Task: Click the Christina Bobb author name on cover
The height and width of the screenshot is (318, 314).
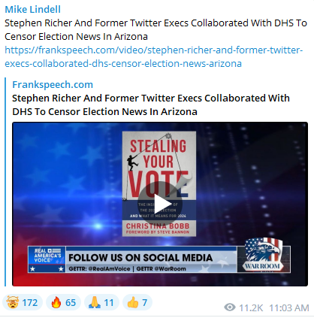Action: pos(158,226)
